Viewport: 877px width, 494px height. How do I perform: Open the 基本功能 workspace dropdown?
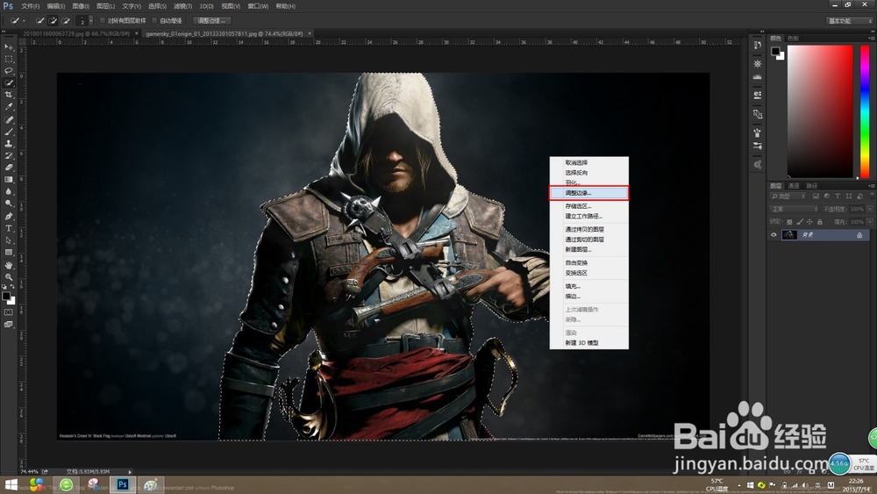click(849, 21)
